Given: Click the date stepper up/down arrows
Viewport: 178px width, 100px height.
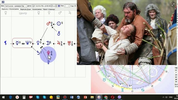Looking at the screenshot, I should click(x=56, y=6).
